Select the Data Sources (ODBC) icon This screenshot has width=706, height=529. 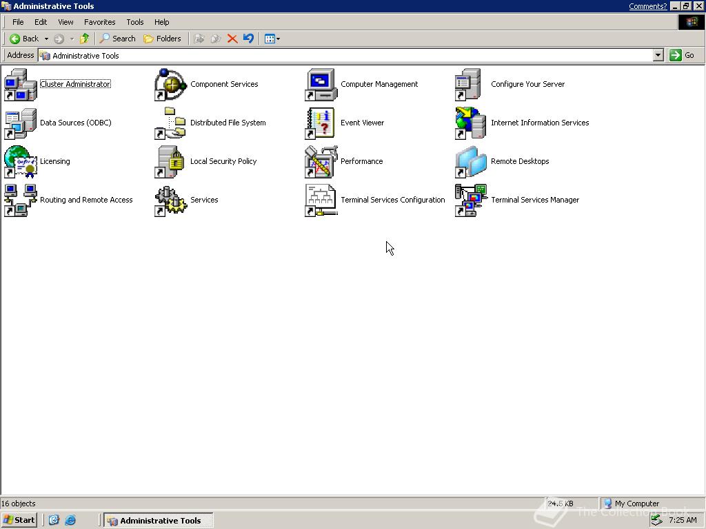click(x=20, y=123)
